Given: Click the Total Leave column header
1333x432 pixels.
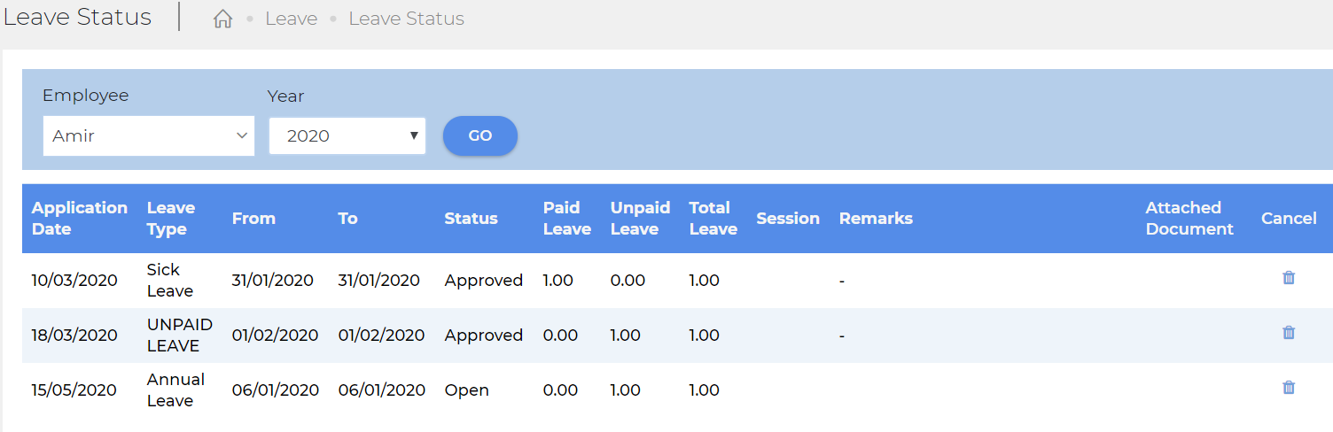Looking at the screenshot, I should tap(713, 219).
